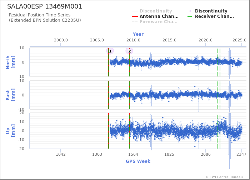Click the East [mm] axis label
Image resolution: width=250 pixels, height=180 pixels.
(10, 95)
